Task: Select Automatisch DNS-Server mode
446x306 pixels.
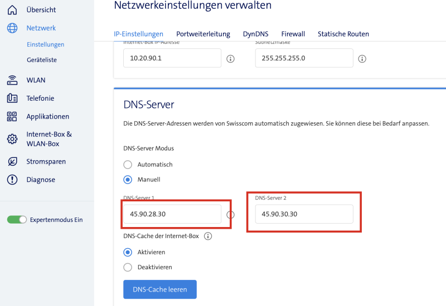Action: pos(128,165)
